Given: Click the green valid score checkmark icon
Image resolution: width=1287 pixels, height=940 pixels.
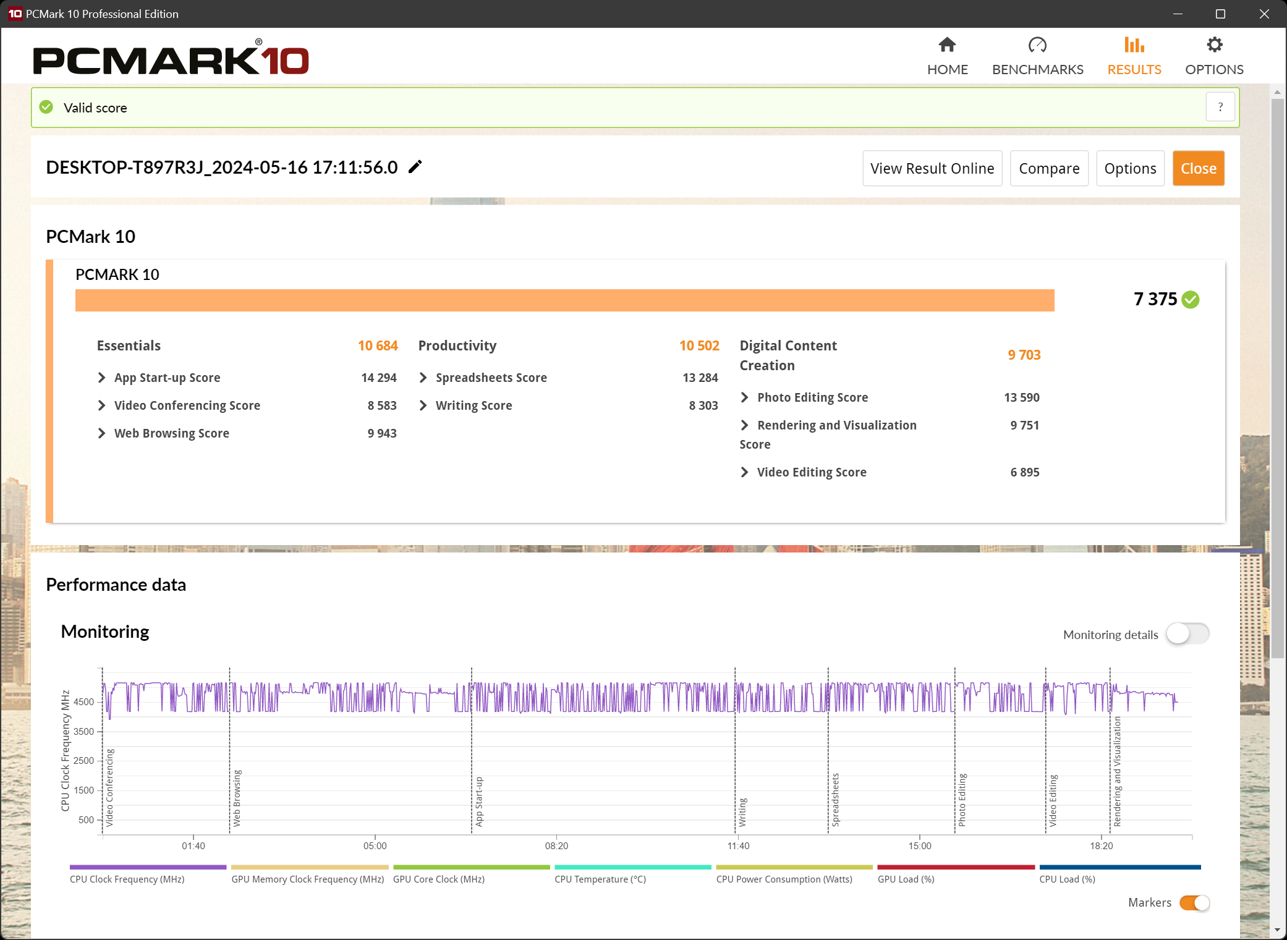Looking at the screenshot, I should coord(46,108).
